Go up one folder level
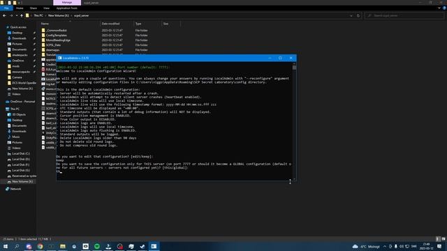Image resolution: width=447 pixels, height=251 pixels. coord(22,15)
